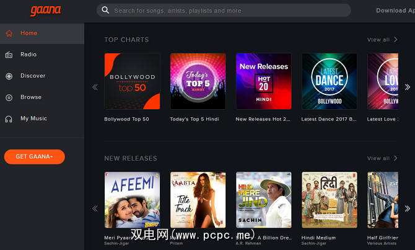Click Sachin-Jigar under Hindi Medium

coord(313,243)
